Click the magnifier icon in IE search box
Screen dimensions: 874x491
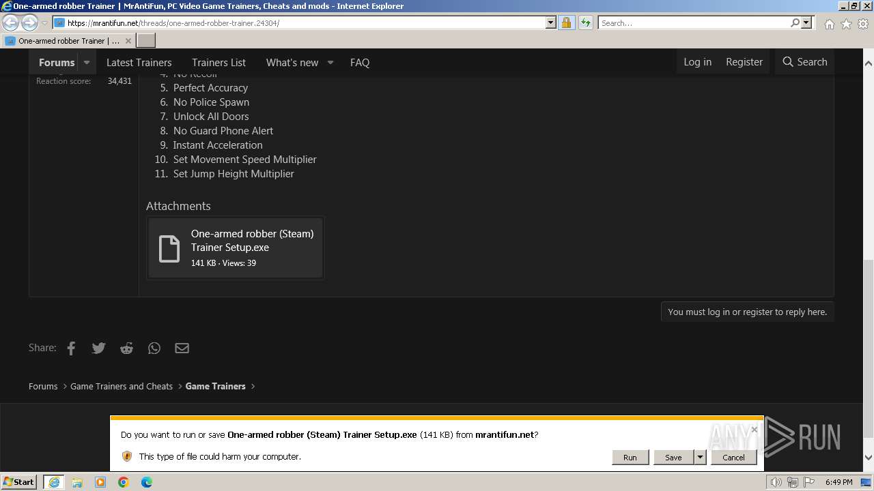(795, 23)
